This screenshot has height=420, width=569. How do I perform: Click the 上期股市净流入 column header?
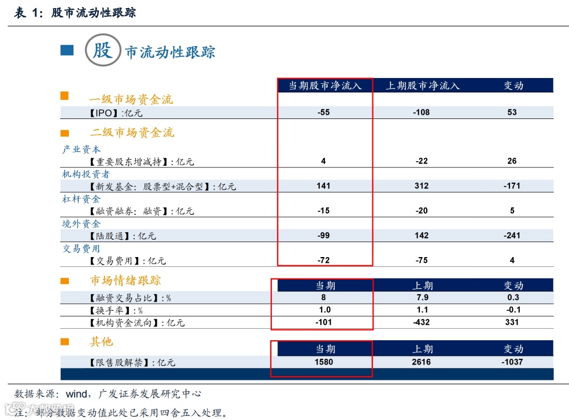point(423,86)
